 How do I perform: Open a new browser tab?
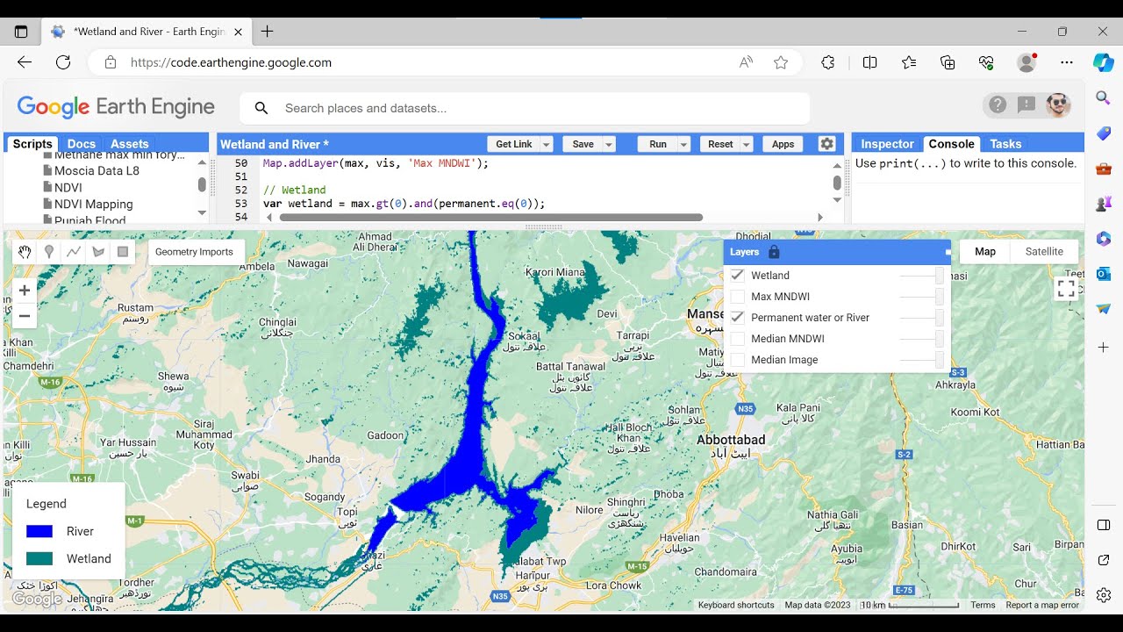pyautogui.click(x=268, y=32)
